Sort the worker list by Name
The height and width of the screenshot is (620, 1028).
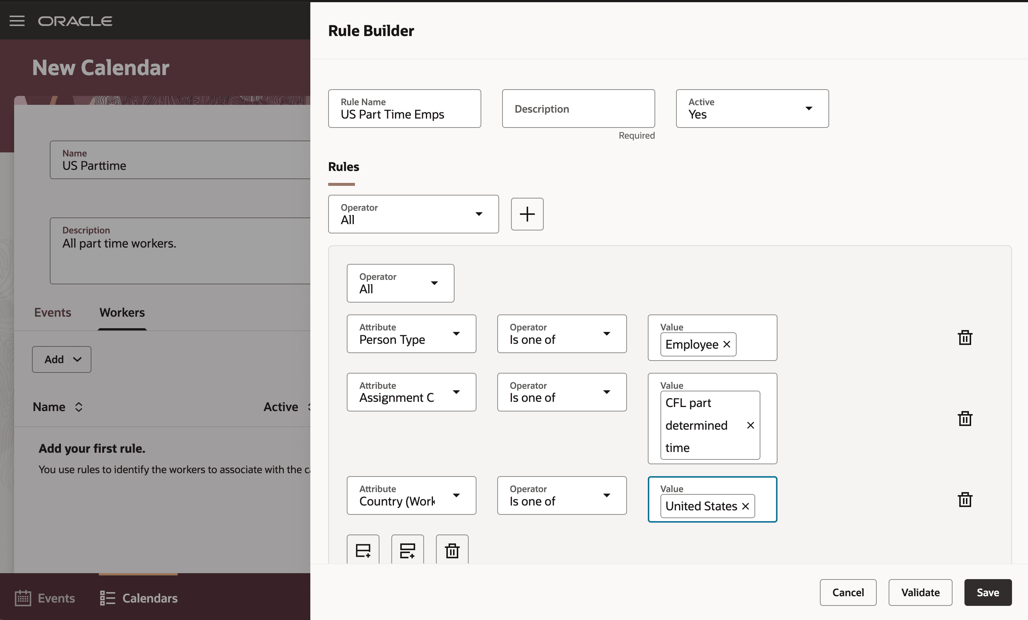click(78, 407)
